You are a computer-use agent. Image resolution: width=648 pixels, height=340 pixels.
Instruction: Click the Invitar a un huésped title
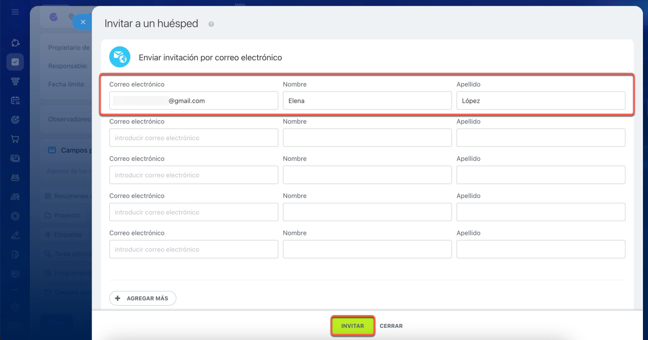click(151, 24)
